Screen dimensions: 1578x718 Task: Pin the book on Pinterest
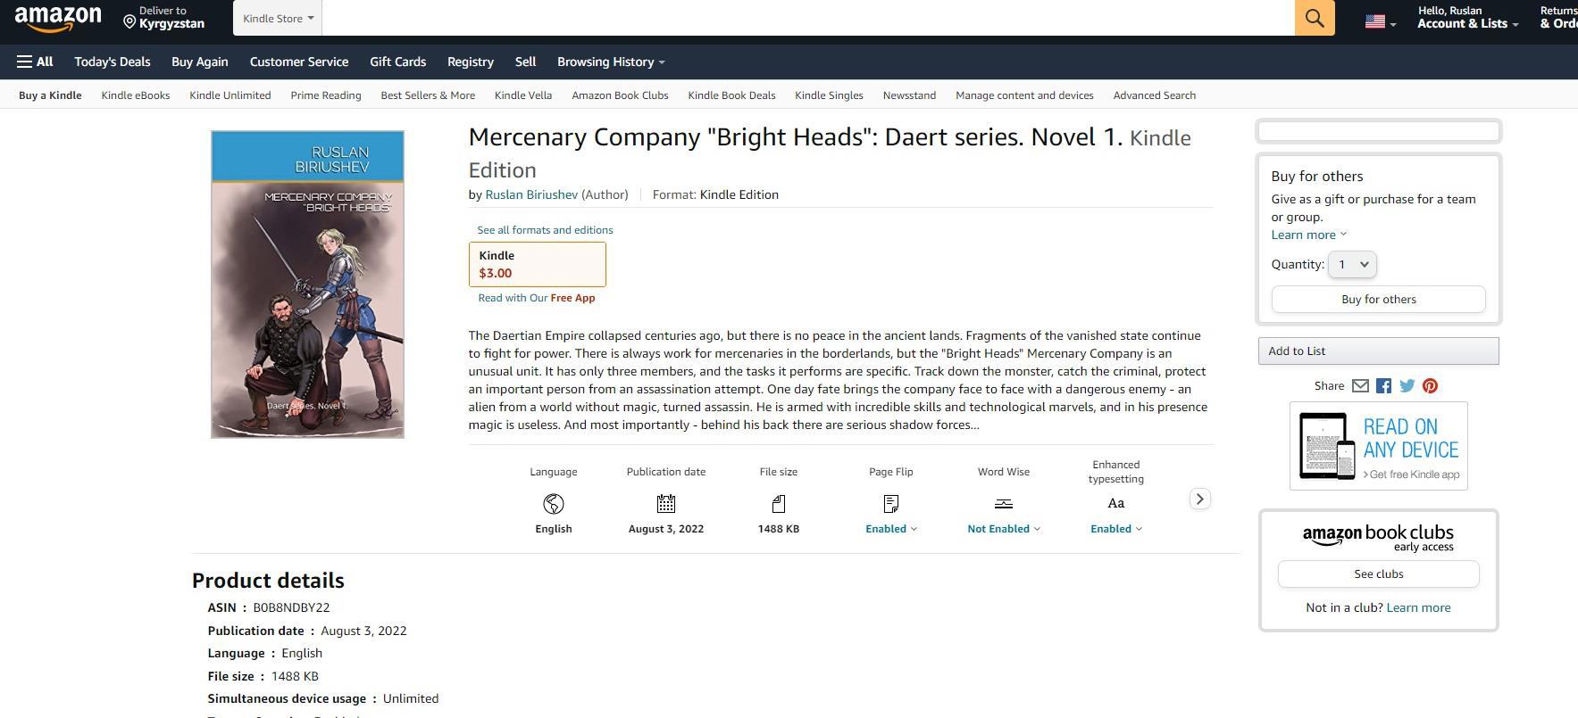pyautogui.click(x=1430, y=386)
